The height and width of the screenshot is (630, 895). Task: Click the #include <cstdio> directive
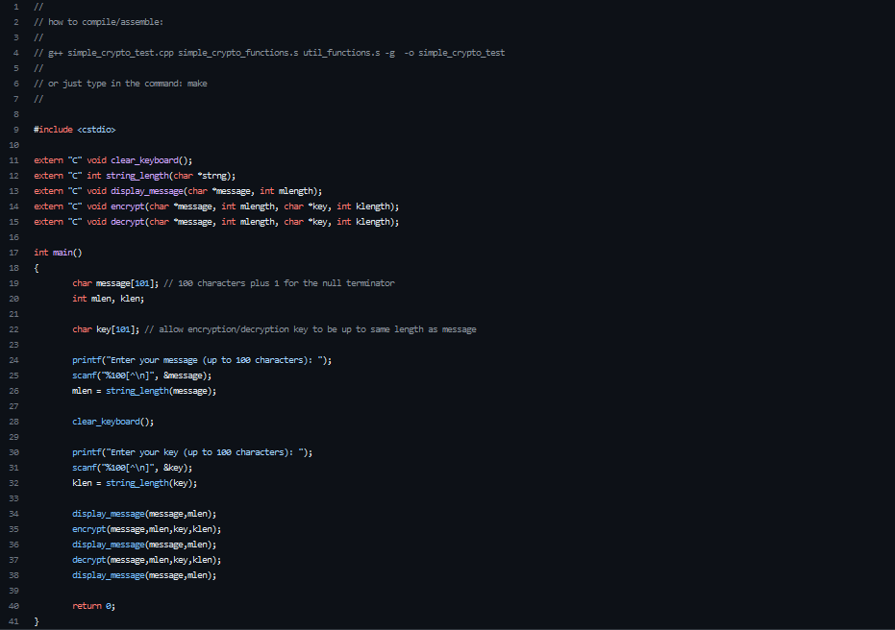tap(75, 129)
